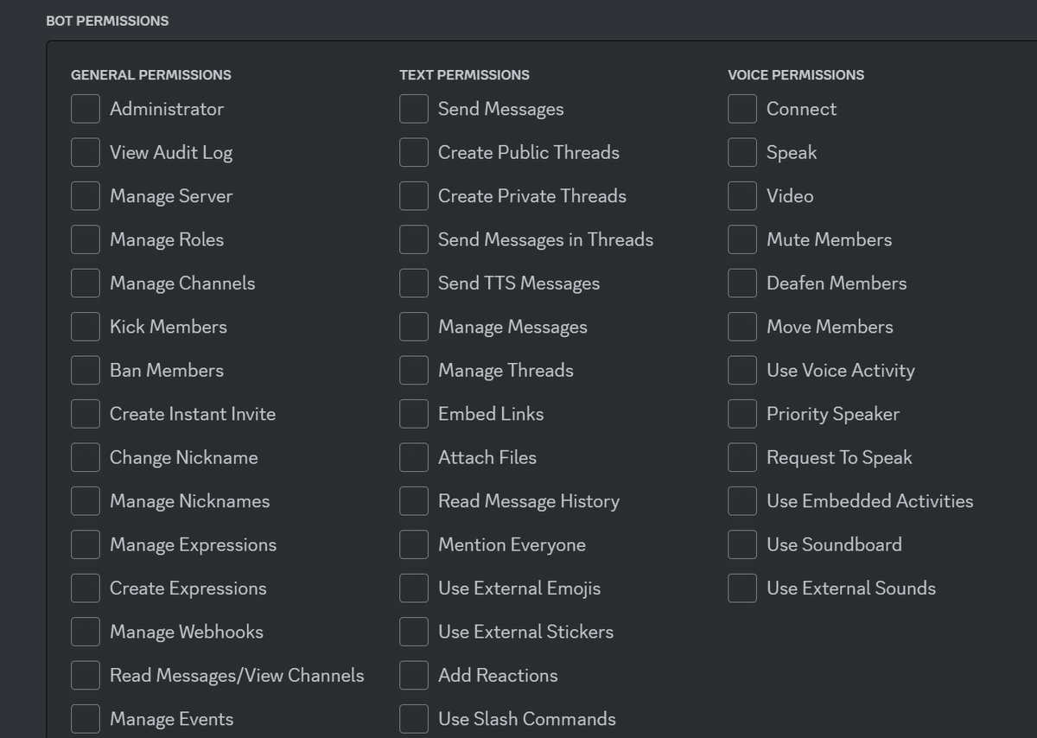
Task: Enable Manage Server permission
Action: (x=85, y=195)
